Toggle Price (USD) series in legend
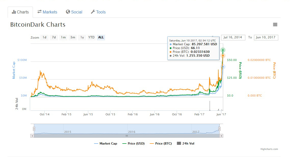 tap(133, 144)
